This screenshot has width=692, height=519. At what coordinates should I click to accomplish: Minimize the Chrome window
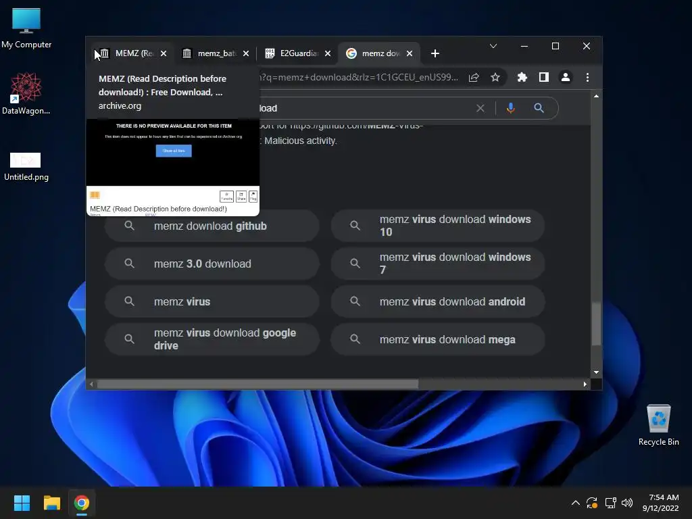click(524, 46)
